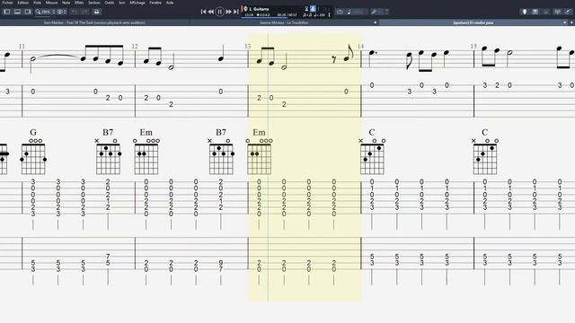Open the Effets menu
The width and height of the screenshot is (575, 323).
click(x=79, y=3)
